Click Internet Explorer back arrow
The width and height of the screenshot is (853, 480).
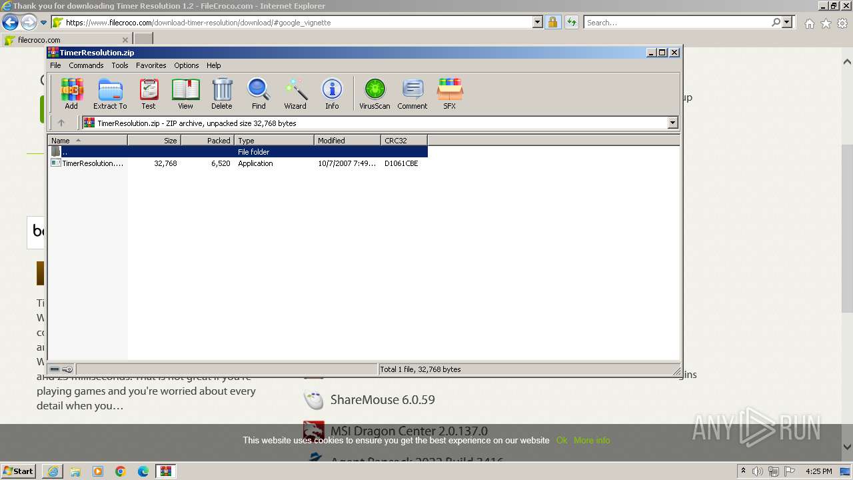[x=10, y=22]
